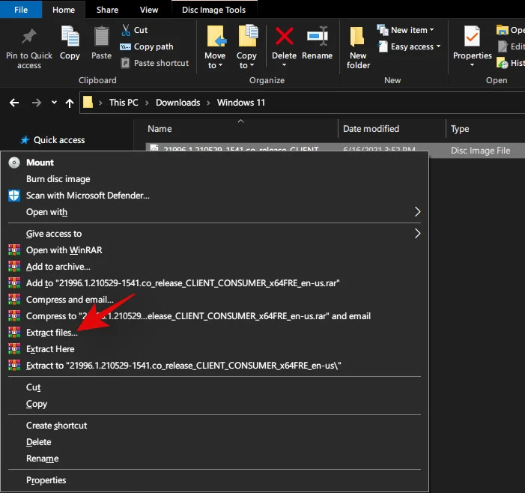Image resolution: width=525 pixels, height=493 pixels.
Task: Select Add to 21996...en-us.rar entry
Action: pyautogui.click(x=214, y=283)
